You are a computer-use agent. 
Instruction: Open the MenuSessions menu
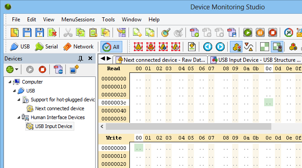(78, 20)
